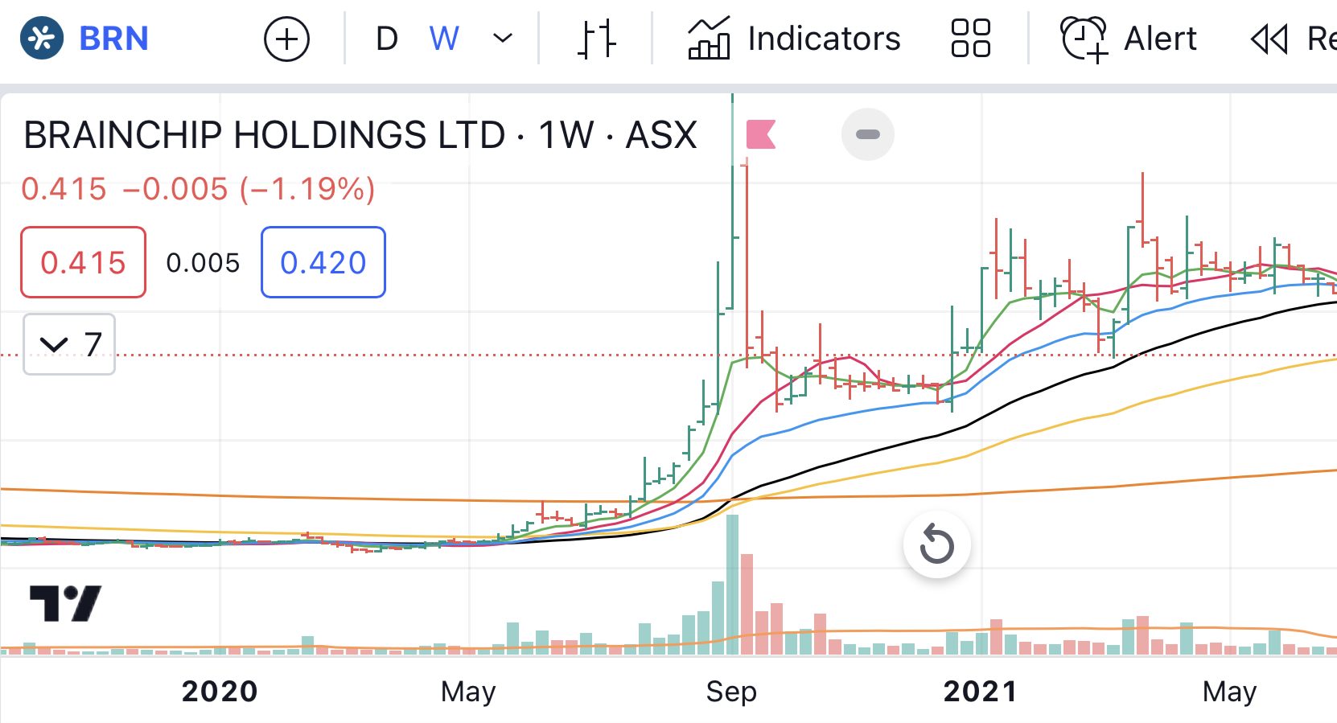Switch to the daily D interval
Screen dimensions: 1337x723
pyautogui.click(x=387, y=39)
